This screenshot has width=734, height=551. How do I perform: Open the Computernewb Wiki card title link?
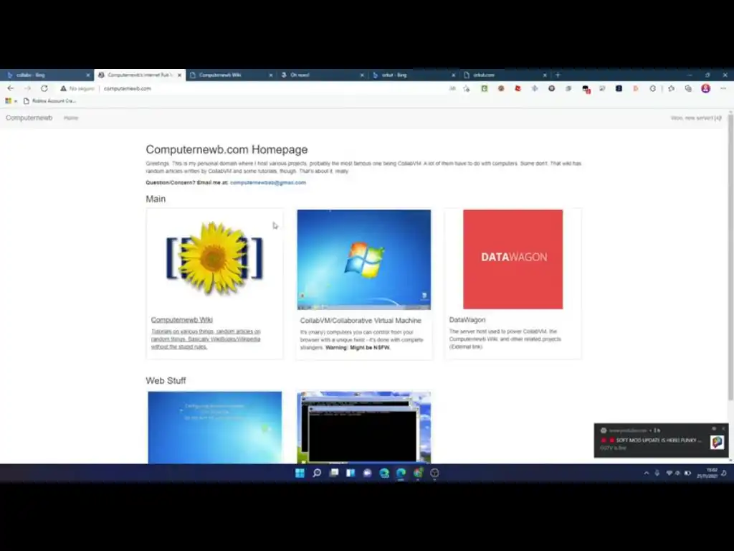point(181,319)
